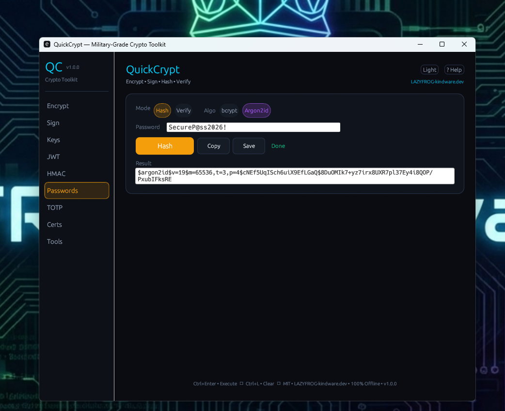Image resolution: width=505 pixels, height=411 pixels.
Task: Open the QuickCrypt app icon in title bar
Action: [x=47, y=44]
